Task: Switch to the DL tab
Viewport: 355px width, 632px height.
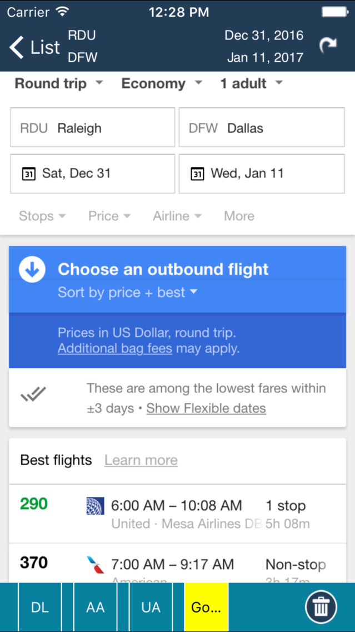Action: 40,608
